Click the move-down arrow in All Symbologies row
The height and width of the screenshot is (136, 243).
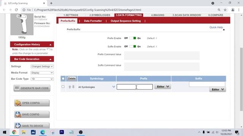coord(73,87)
